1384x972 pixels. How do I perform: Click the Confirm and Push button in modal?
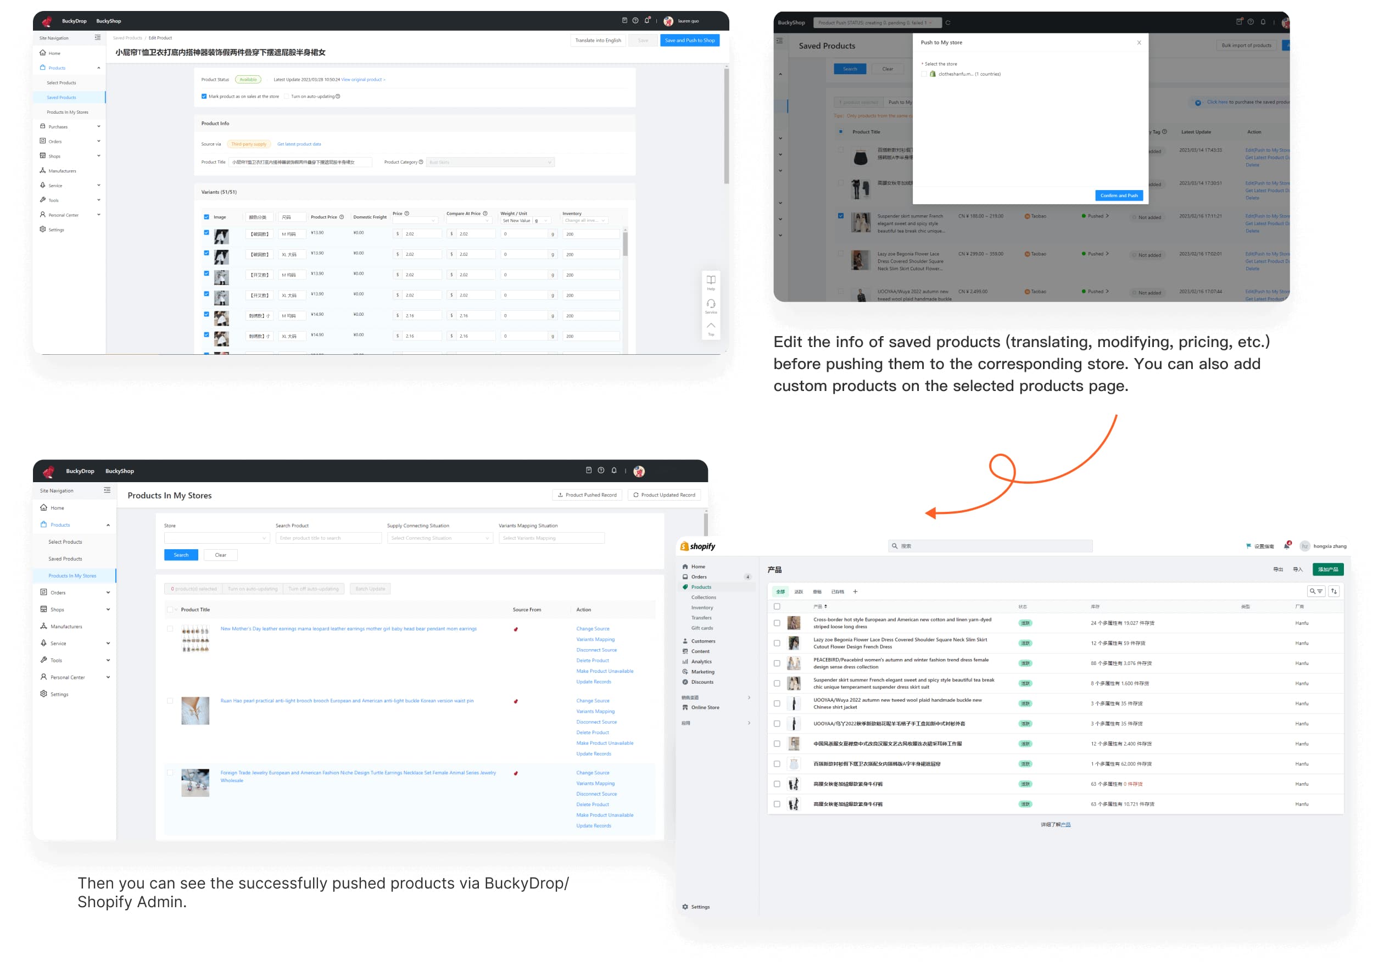[x=1119, y=194]
